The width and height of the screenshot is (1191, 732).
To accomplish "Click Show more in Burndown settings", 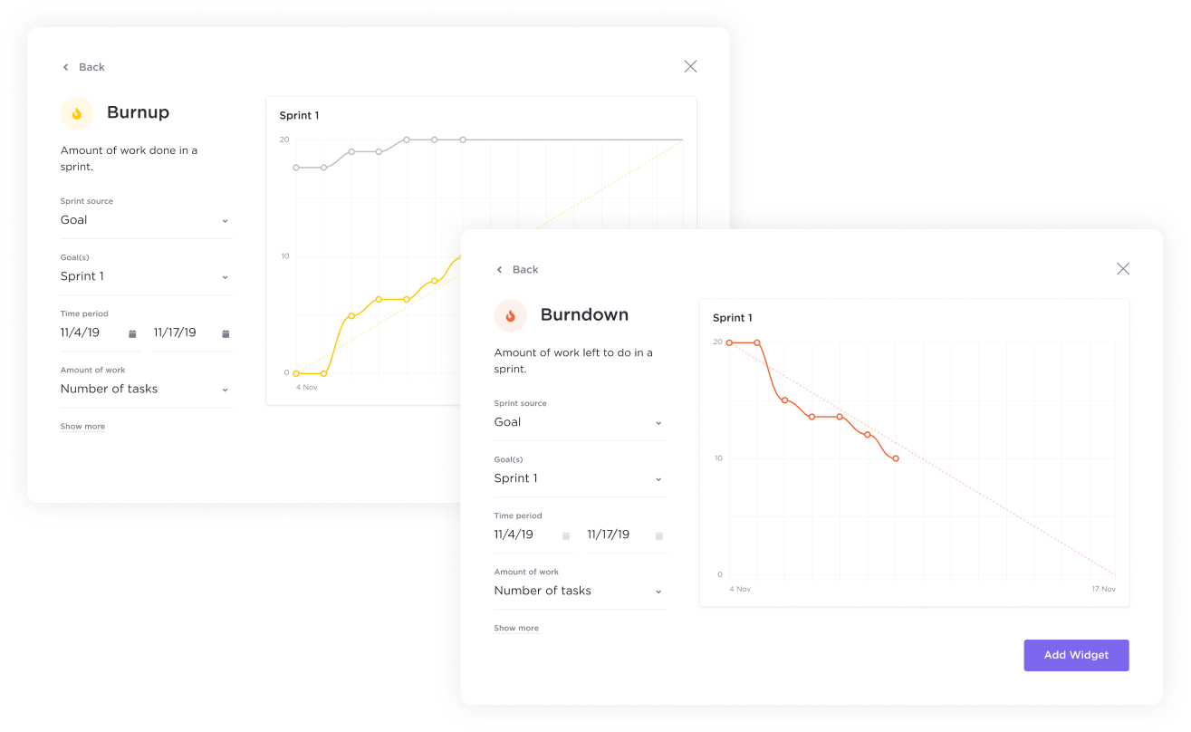I will coord(516,628).
